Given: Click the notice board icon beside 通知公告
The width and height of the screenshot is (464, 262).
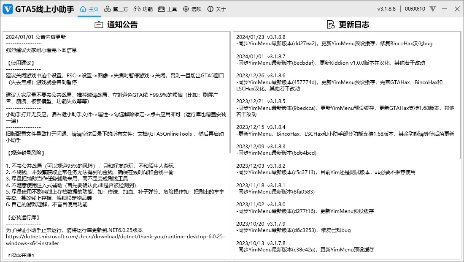Looking at the screenshot, I should 99,25.
